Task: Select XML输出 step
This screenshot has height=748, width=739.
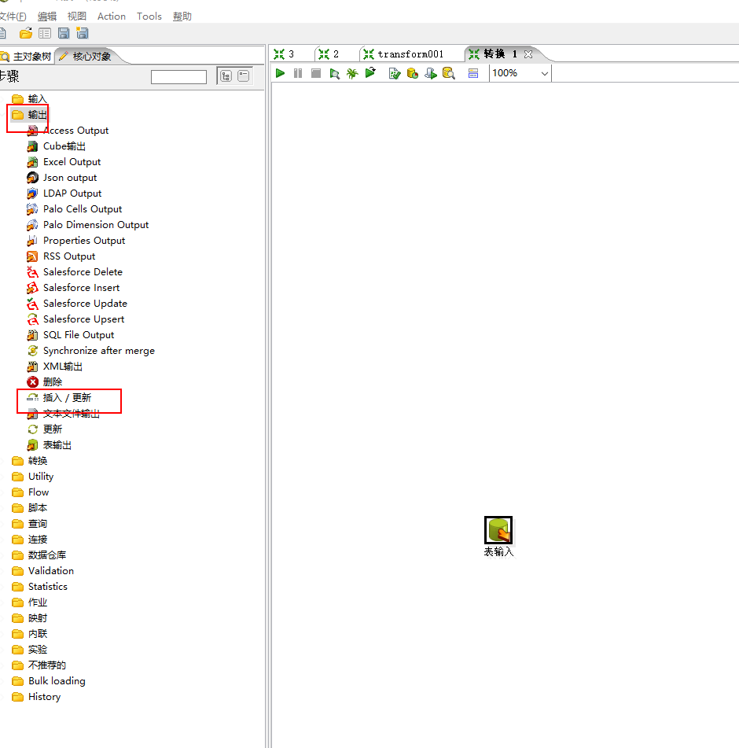Action: pos(55,367)
